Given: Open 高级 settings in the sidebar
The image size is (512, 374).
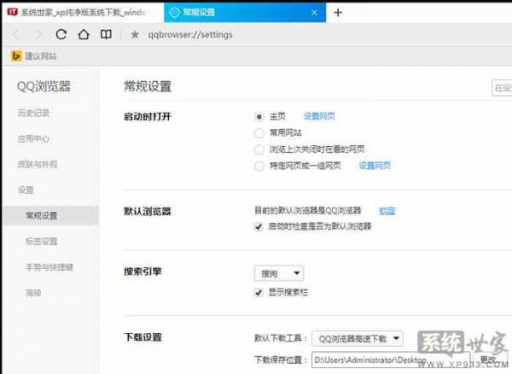Looking at the screenshot, I should point(33,293).
